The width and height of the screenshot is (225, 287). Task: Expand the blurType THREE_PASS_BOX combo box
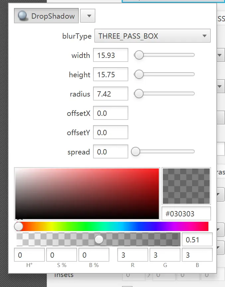153,36
